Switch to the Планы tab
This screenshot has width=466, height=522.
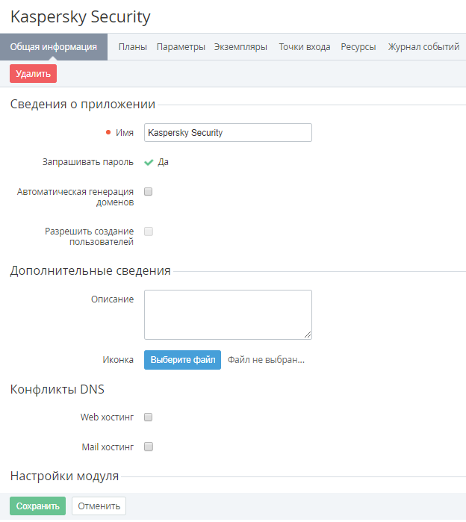point(132,47)
